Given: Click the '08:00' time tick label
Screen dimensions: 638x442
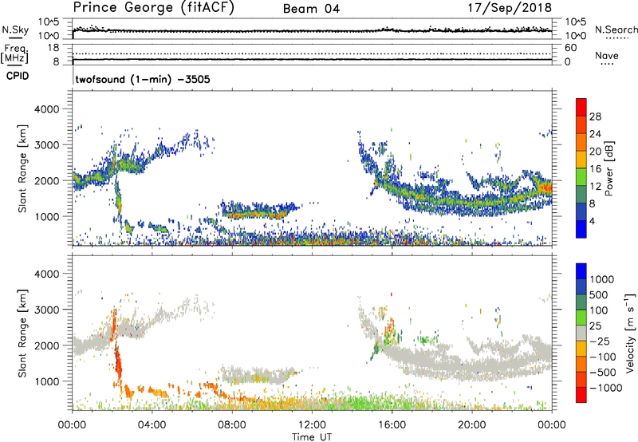Looking at the screenshot, I should click(x=232, y=425).
